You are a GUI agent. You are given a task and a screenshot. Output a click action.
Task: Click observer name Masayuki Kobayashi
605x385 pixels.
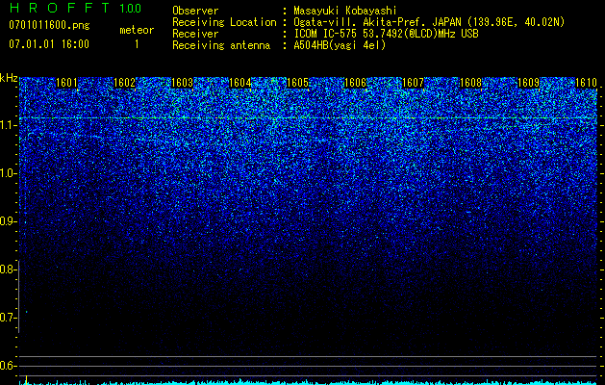point(345,11)
